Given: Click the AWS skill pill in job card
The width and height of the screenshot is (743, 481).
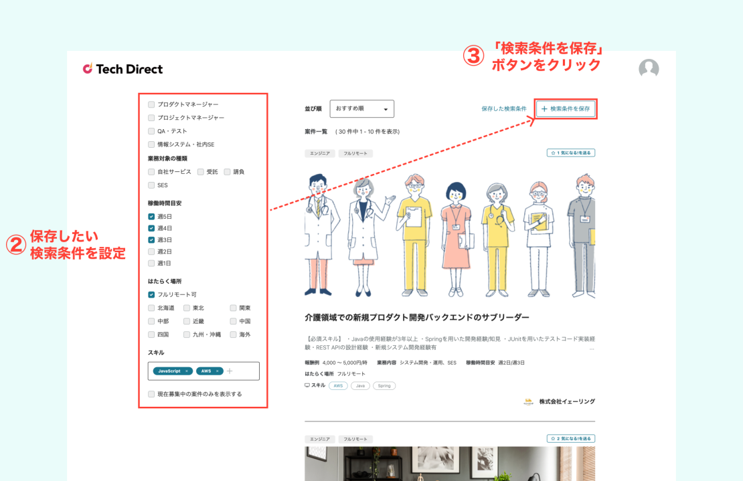Looking at the screenshot, I should 338,386.
